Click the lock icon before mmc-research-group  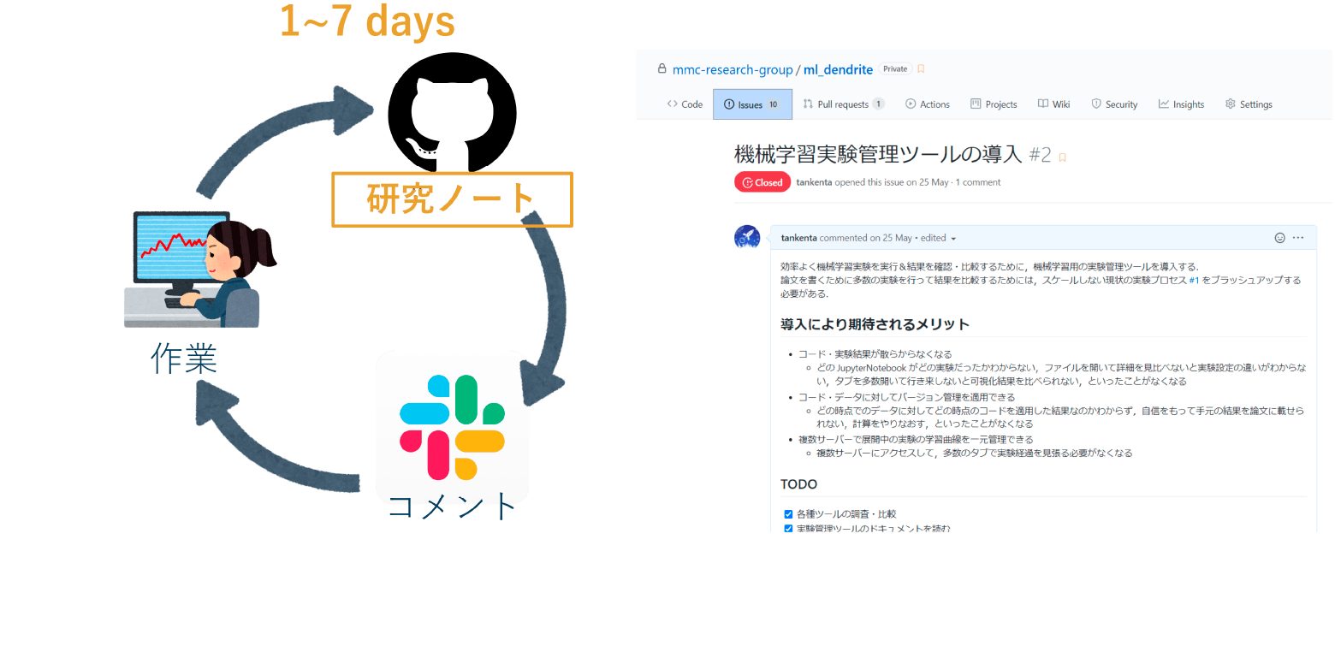tap(662, 68)
